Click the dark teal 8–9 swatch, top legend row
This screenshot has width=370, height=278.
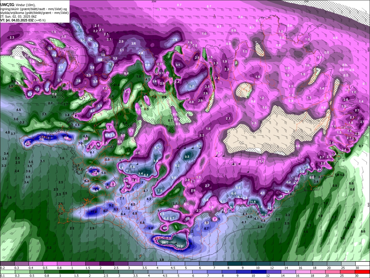click(x=235, y=264)
